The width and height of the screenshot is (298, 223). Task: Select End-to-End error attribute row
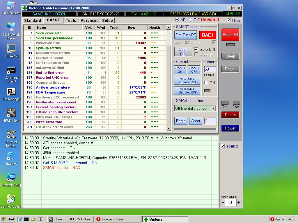95,73
